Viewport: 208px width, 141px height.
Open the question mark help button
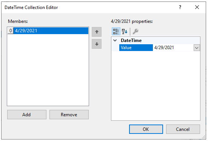[180, 7]
